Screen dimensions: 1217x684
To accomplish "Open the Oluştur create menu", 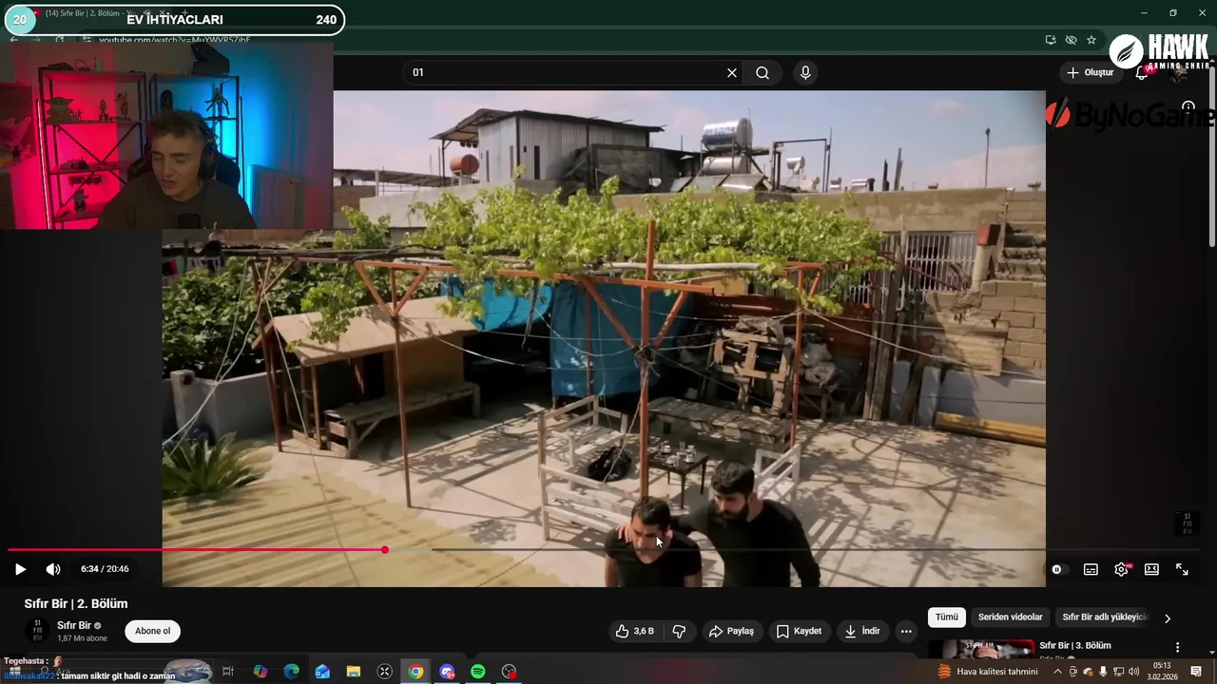I will (x=1090, y=73).
